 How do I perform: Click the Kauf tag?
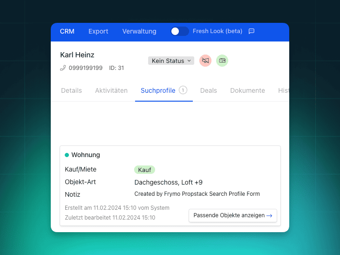tap(144, 170)
